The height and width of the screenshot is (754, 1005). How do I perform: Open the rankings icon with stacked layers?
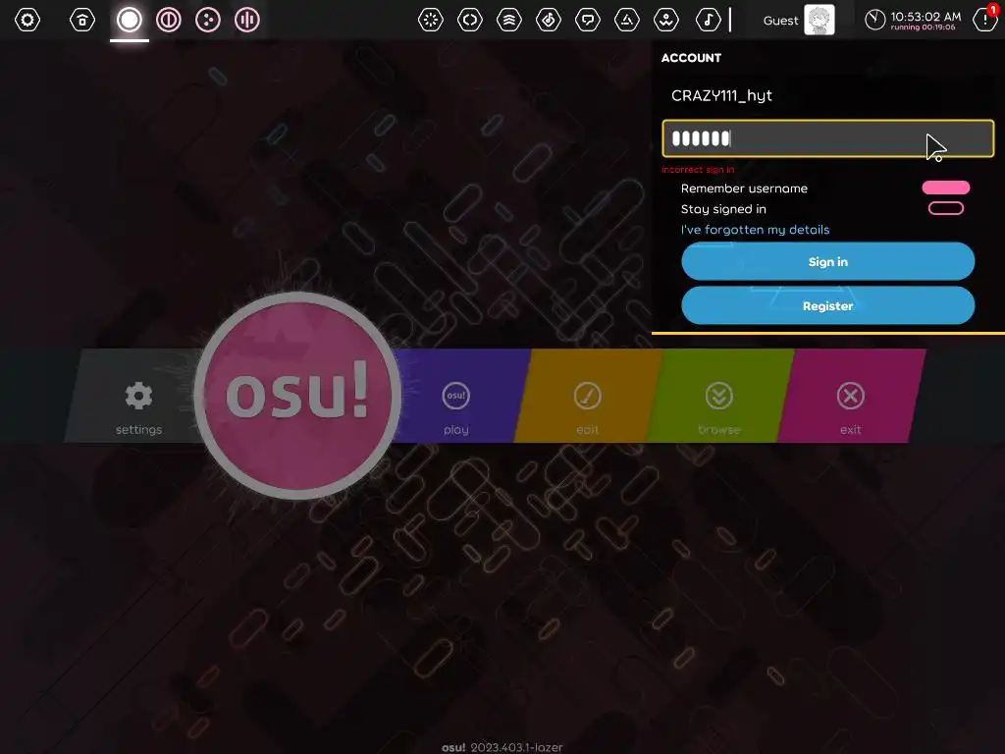coord(509,20)
